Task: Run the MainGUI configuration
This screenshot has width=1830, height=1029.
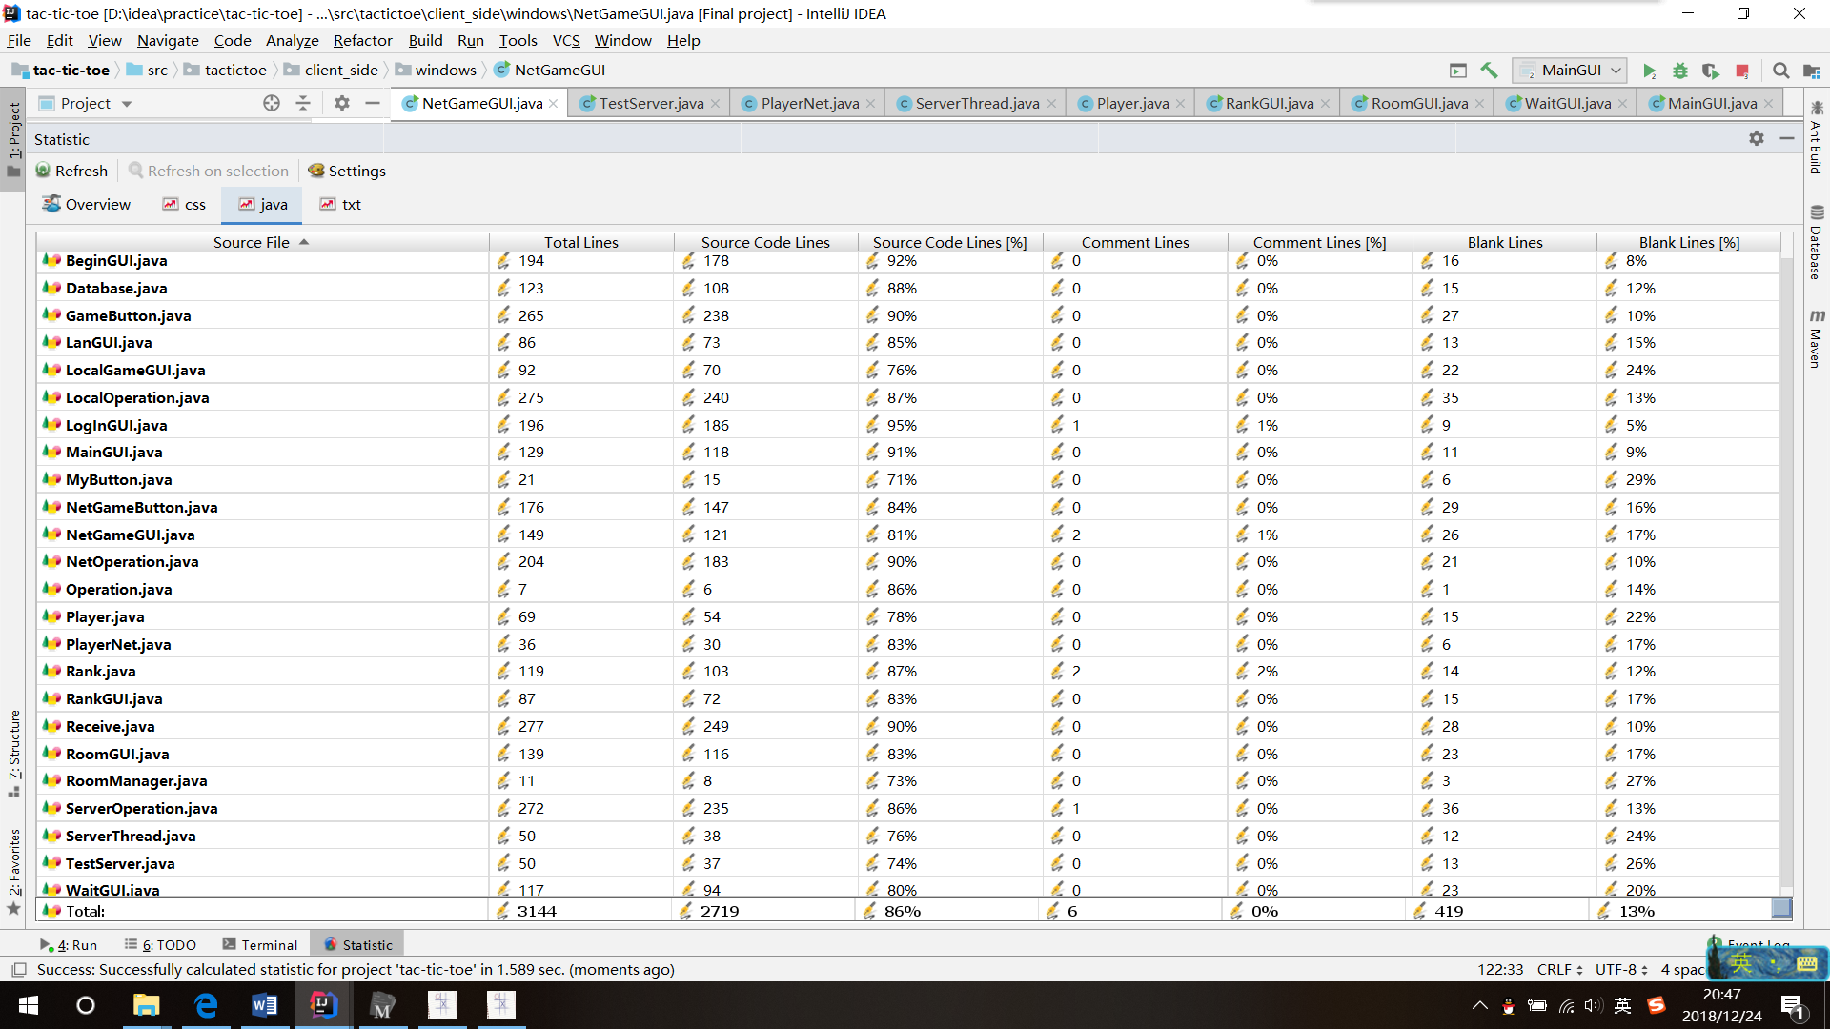Action: point(1649,71)
